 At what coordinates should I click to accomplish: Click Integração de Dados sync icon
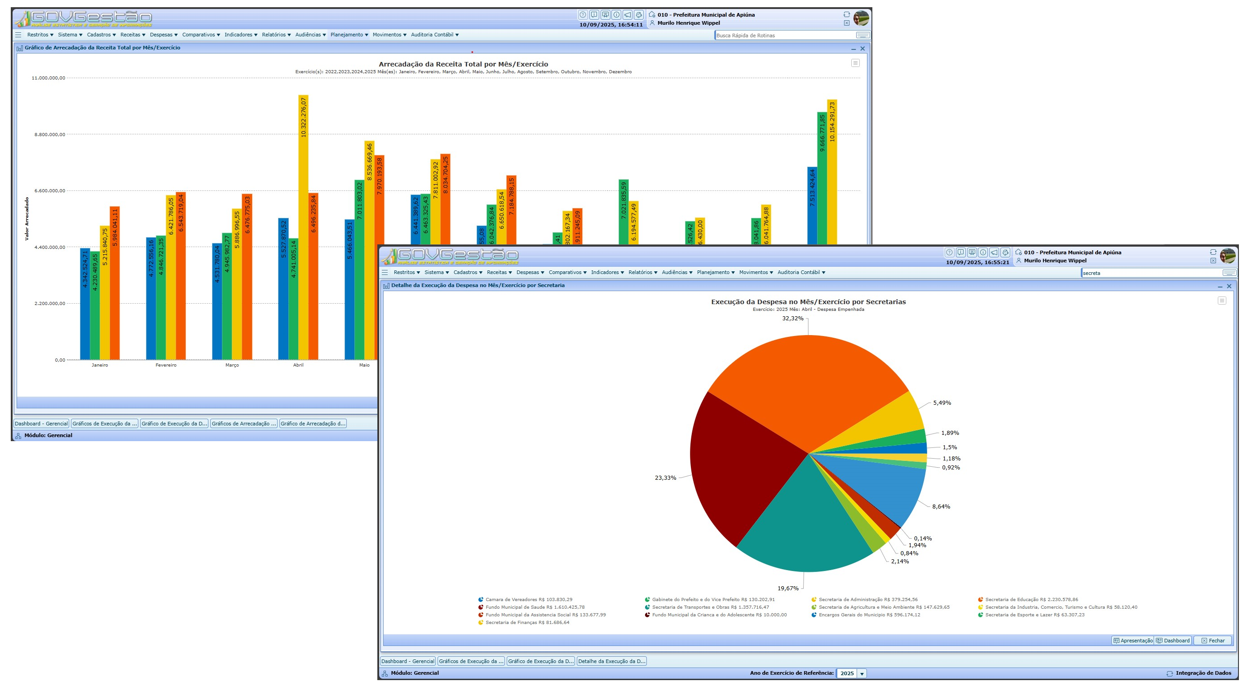(1170, 673)
